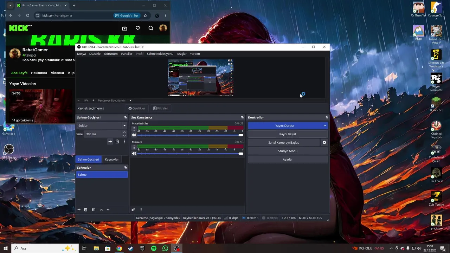Select the Sahne scene item
The height and width of the screenshot is (253, 450).
point(102,175)
